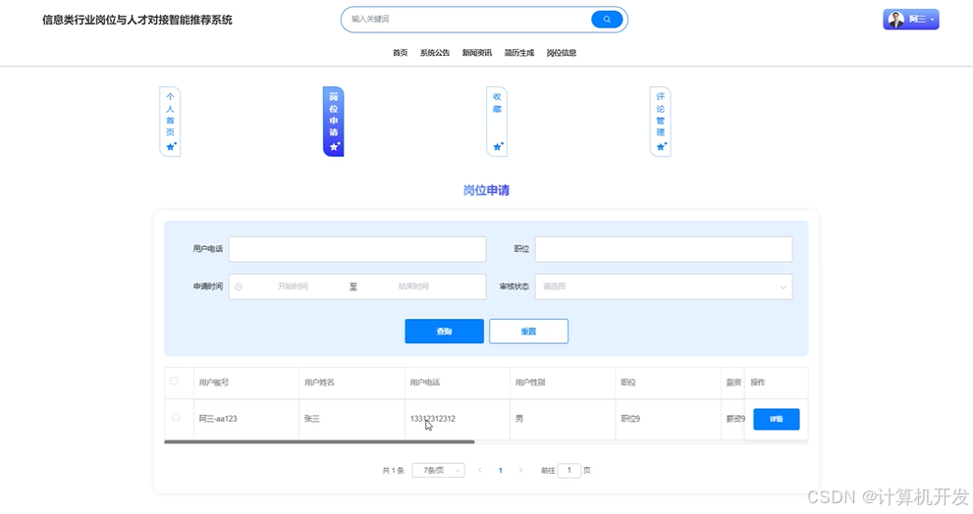Open 新闻资讯 navigation item
The width and height of the screenshot is (973, 514).
point(476,53)
